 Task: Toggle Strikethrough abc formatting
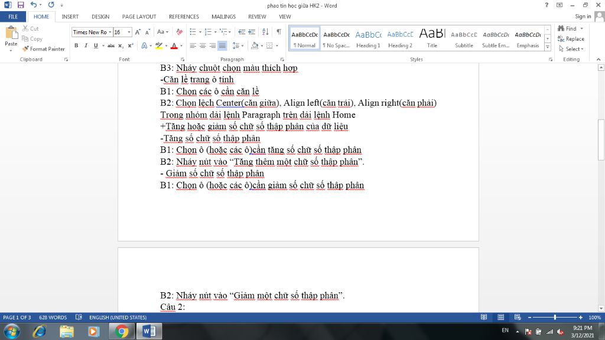coord(111,45)
